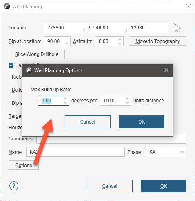Increase Max Build-up Rate degrees value
Image resolution: width=195 pixels, height=201 pixels.
pos(65,99)
